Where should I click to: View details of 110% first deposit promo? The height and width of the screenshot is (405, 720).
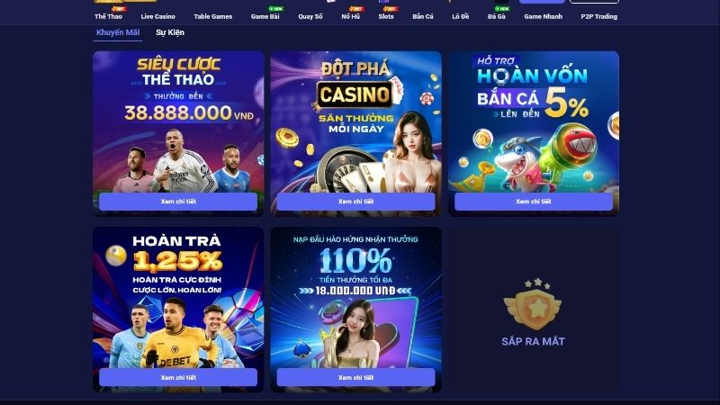(355, 377)
